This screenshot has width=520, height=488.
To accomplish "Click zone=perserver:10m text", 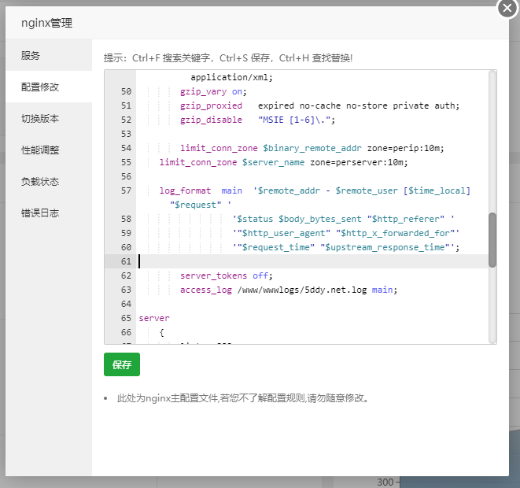I will coord(356,163).
